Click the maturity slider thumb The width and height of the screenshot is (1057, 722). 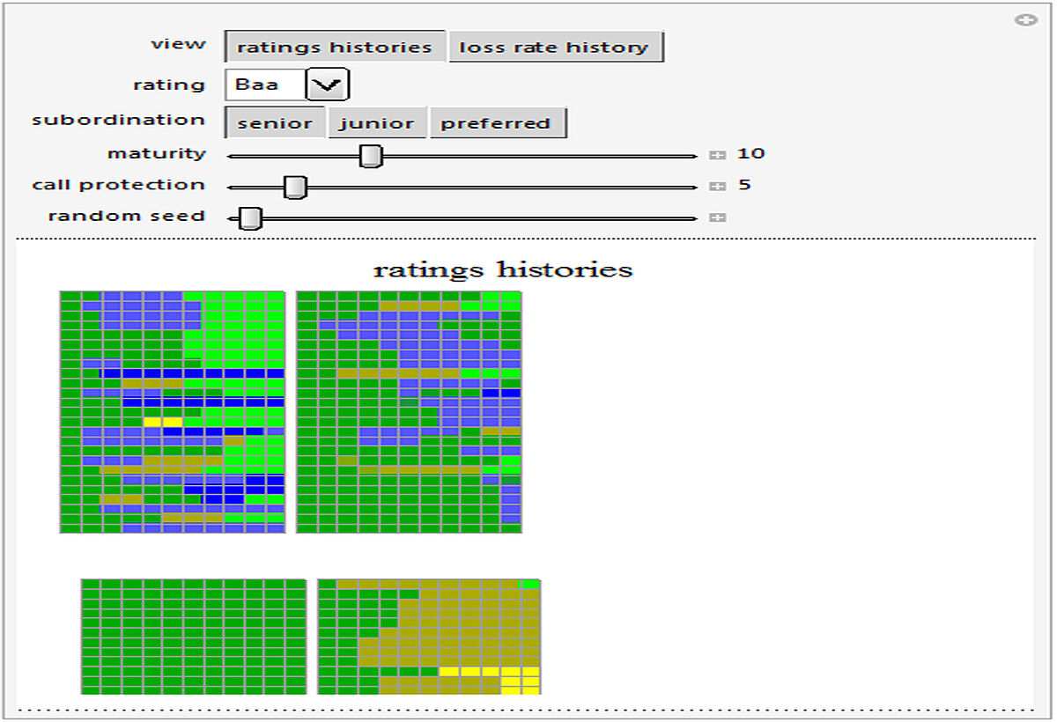click(372, 156)
